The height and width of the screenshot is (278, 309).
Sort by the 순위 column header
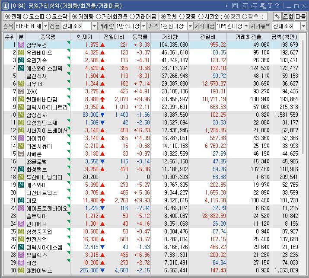[x=10, y=37]
